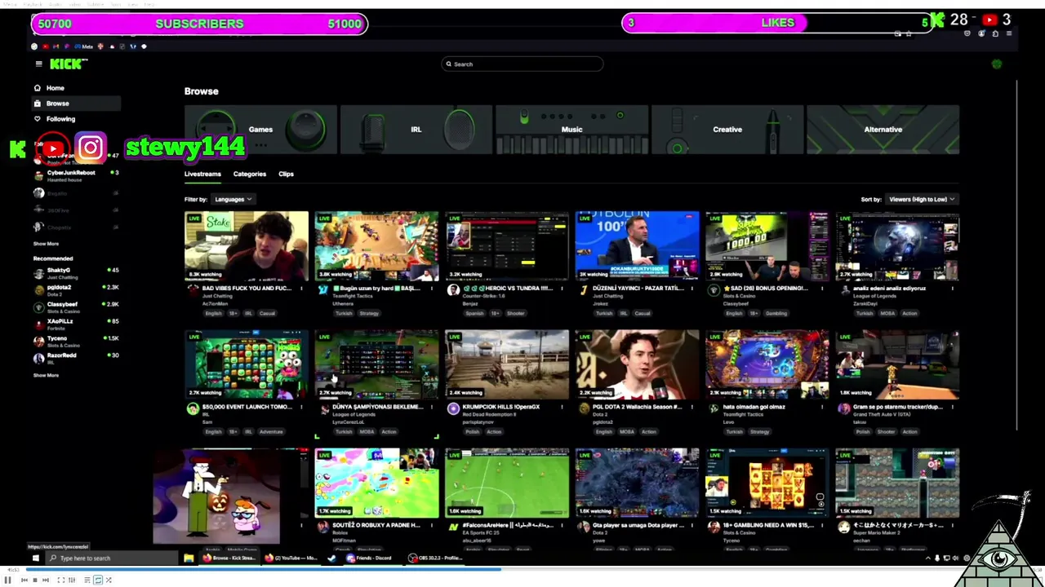Click the green KICK logo
Screen dimensions: 1045x587
pos(68,64)
